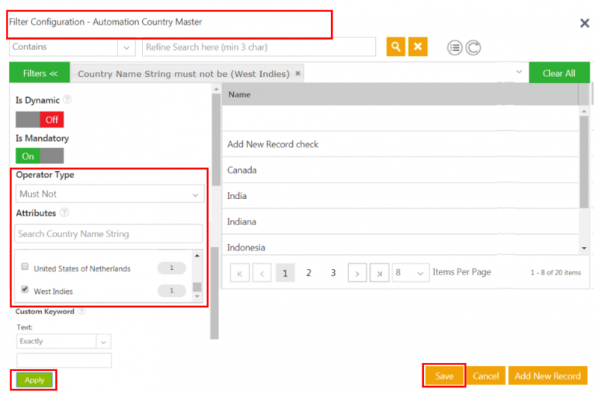Click the orange clear search X icon
This screenshot has height=395, width=598.
point(418,46)
